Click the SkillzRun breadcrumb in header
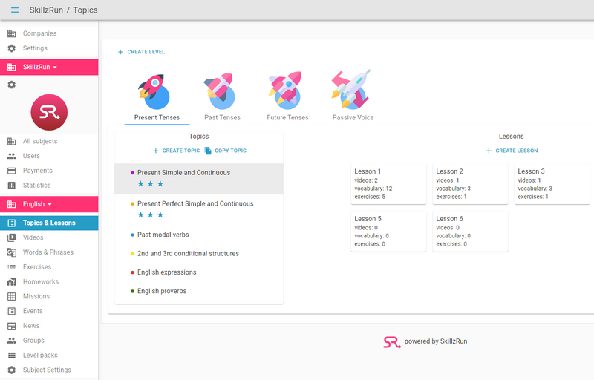594x380 pixels. tap(46, 10)
